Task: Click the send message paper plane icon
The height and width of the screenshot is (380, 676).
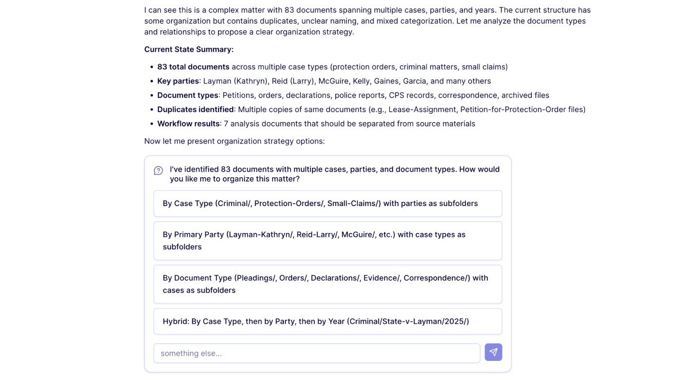Action: (493, 352)
